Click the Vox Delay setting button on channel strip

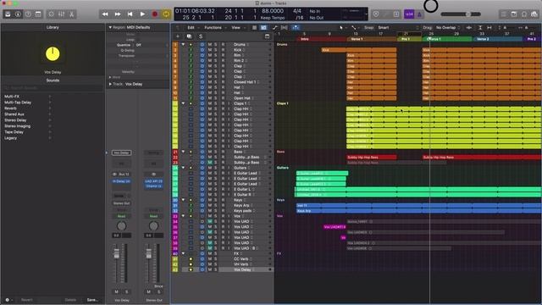(121, 152)
